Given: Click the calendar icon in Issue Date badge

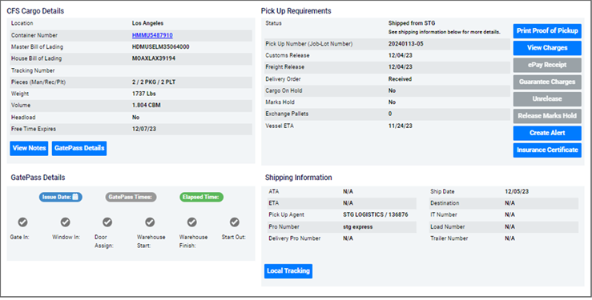Looking at the screenshot, I should (75, 197).
